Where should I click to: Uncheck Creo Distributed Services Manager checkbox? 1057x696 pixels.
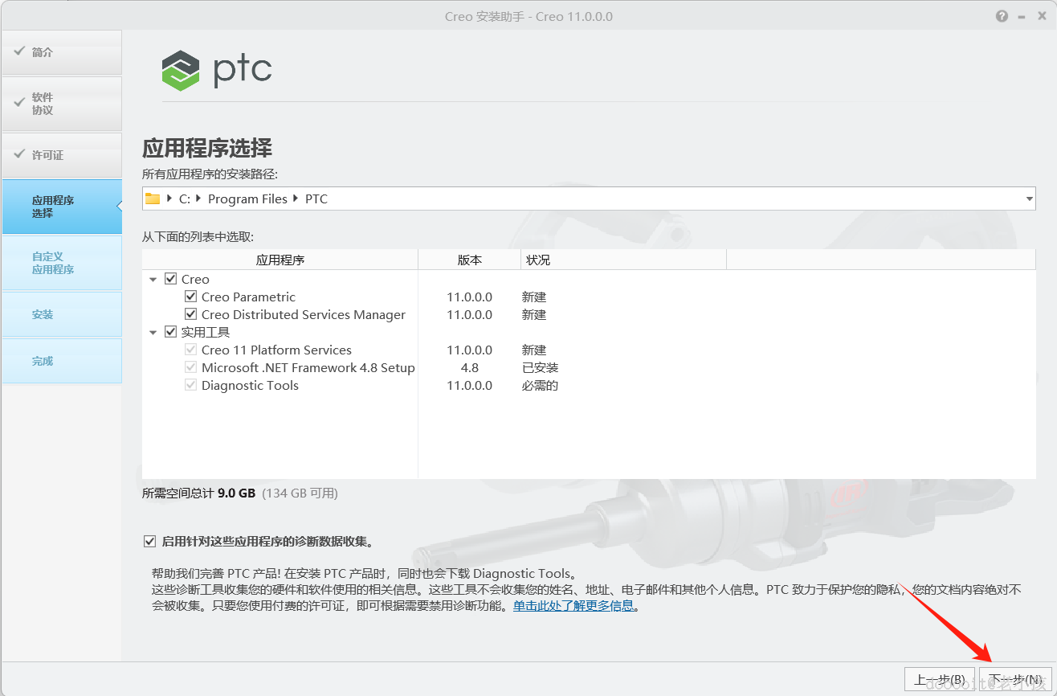(190, 314)
